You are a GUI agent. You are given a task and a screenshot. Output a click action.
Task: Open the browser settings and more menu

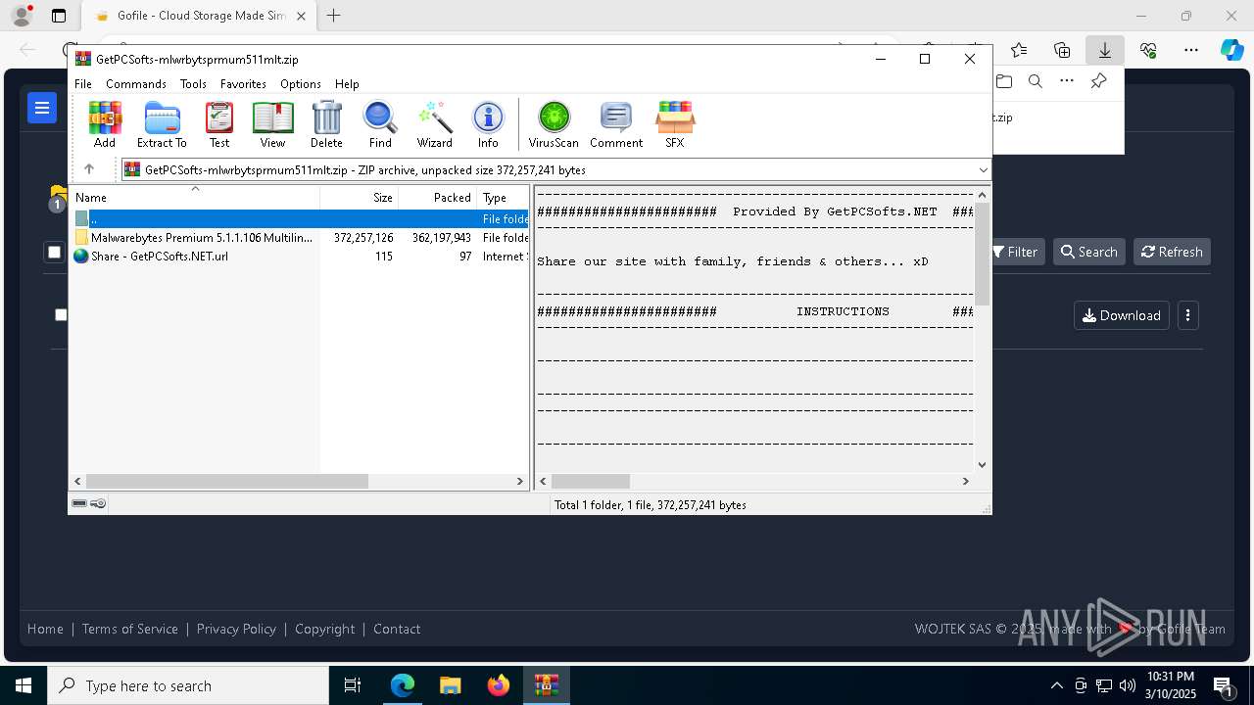1191,50
